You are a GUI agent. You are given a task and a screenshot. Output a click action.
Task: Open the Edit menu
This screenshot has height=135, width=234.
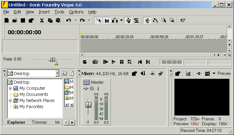click(x=17, y=12)
